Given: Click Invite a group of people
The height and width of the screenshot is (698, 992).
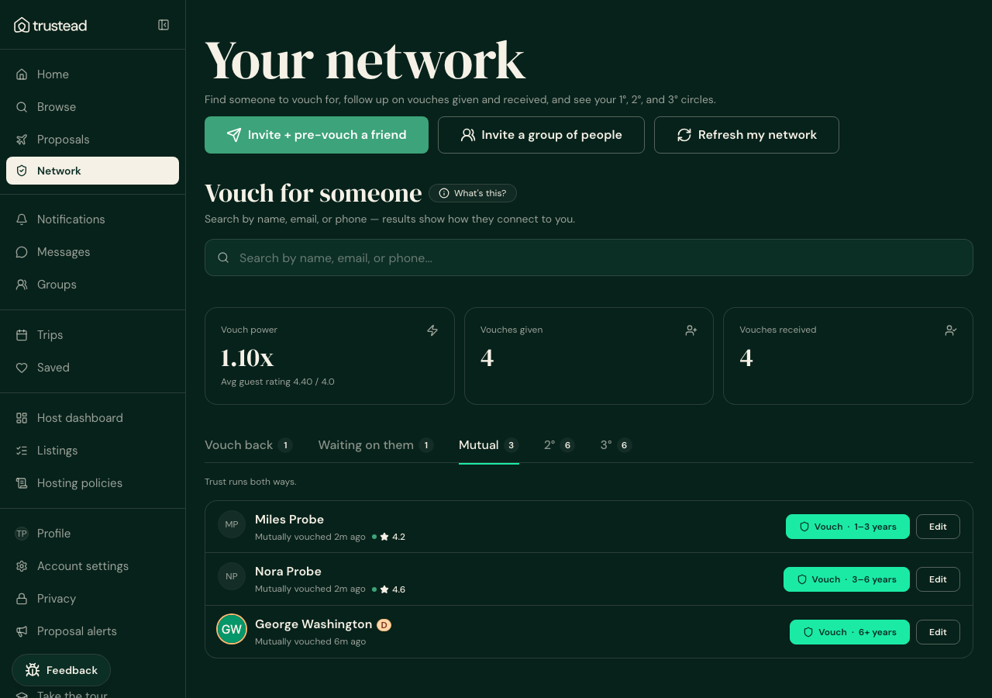Looking at the screenshot, I should pyautogui.click(x=541, y=135).
